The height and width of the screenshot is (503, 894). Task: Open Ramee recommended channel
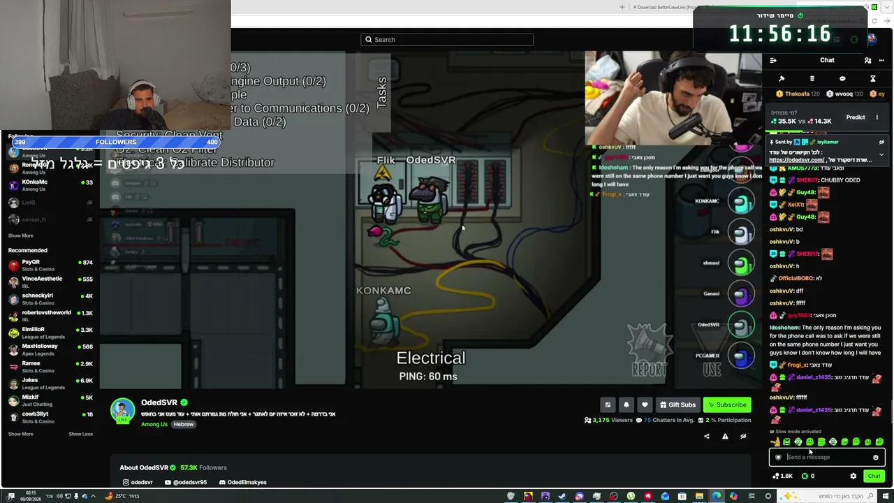click(x=50, y=367)
